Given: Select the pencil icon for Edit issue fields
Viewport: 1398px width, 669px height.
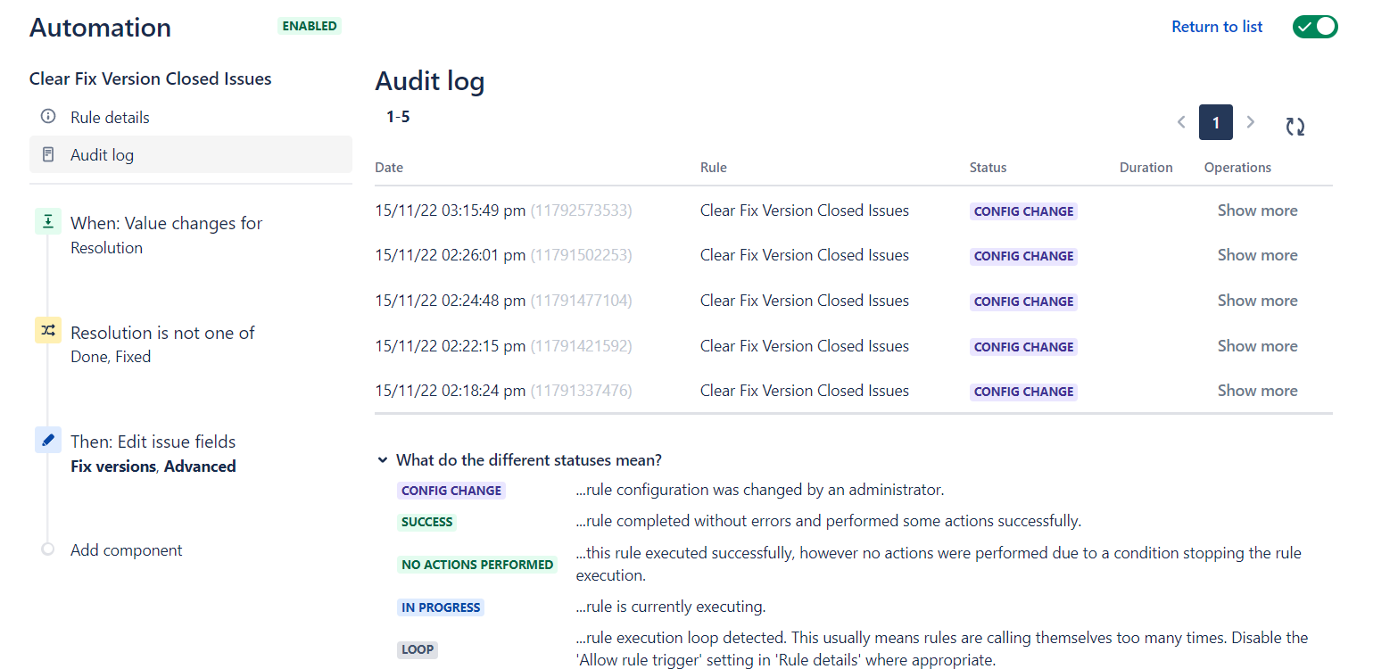Looking at the screenshot, I should pyautogui.click(x=47, y=440).
